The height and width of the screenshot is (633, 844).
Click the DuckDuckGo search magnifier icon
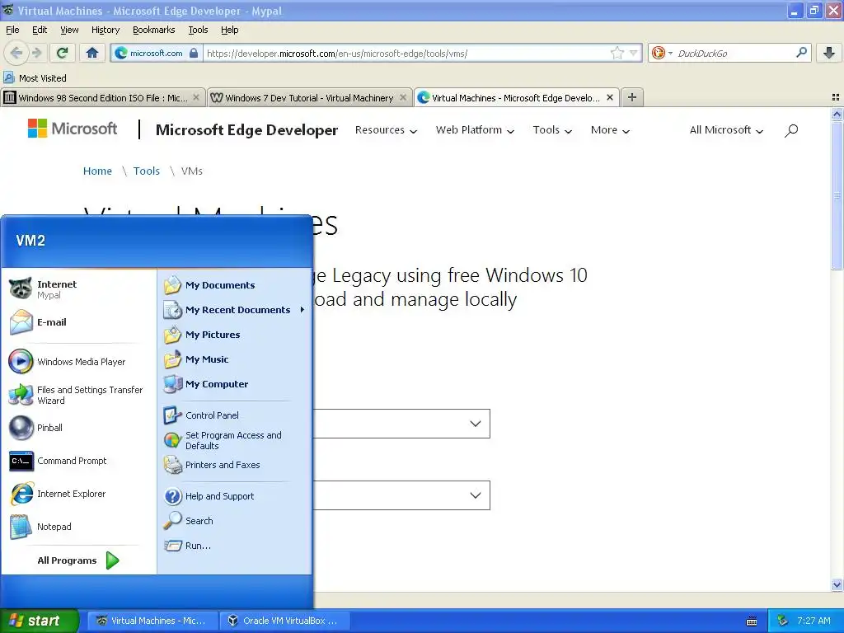click(801, 53)
